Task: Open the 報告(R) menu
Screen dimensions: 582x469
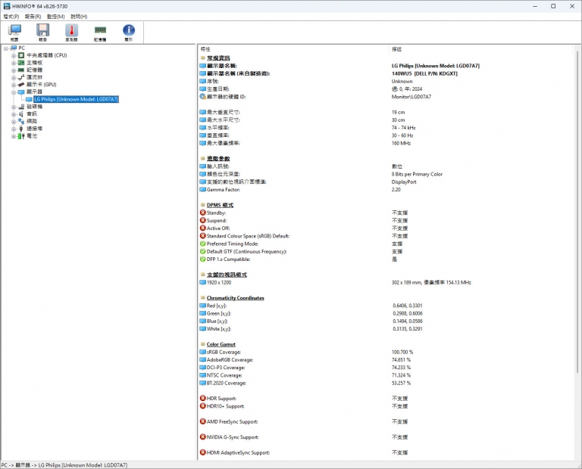Action: 33,17
